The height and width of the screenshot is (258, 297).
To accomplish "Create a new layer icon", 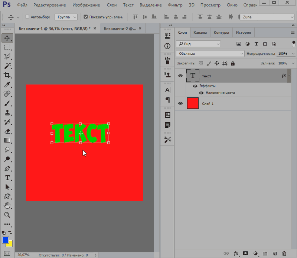I will (x=274, y=254).
